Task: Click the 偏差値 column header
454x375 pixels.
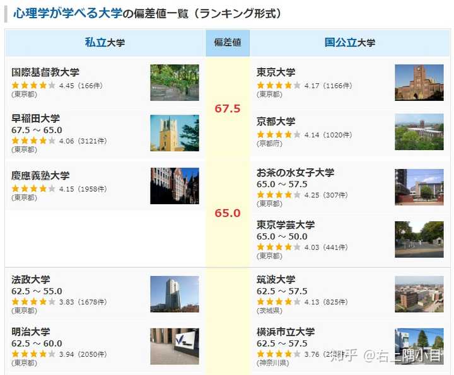Action: coord(228,42)
